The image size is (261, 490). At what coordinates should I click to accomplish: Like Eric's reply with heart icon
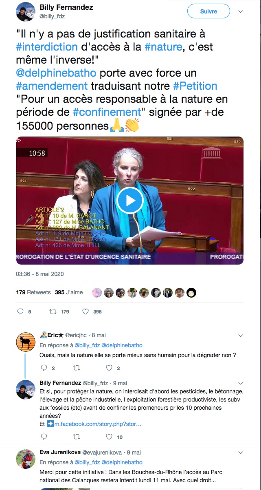(109, 368)
